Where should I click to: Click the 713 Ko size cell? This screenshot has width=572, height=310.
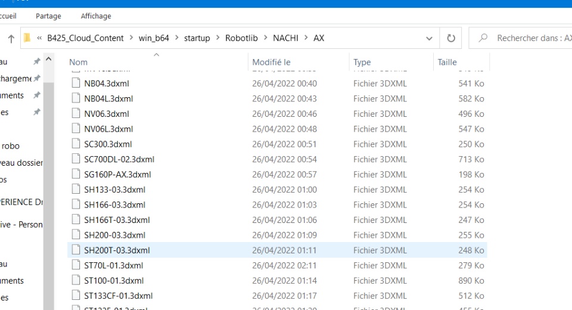(x=471, y=159)
